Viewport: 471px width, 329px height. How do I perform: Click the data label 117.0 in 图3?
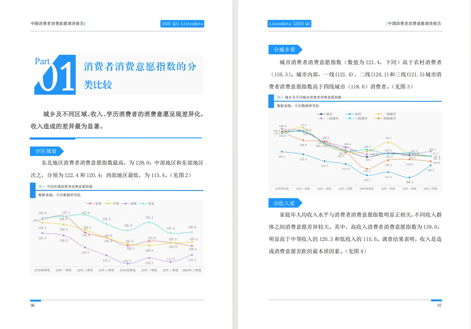pyautogui.click(x=346, y=169)
